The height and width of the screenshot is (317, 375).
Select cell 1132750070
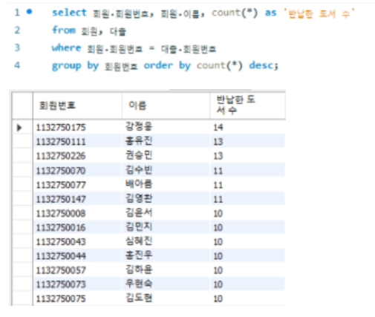(x=77, y=171)
